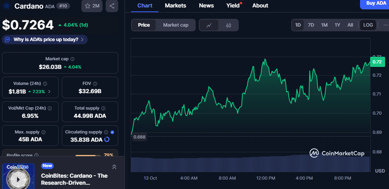Expand the CoinBites panel chevron
The height and width of the screenshot is (189, 389).
[x=114, y=167]
